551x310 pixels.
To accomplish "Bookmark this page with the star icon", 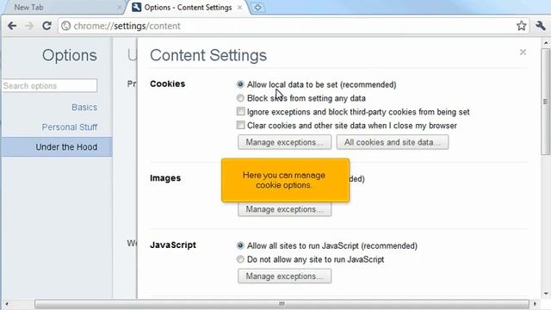I will 521,26.
